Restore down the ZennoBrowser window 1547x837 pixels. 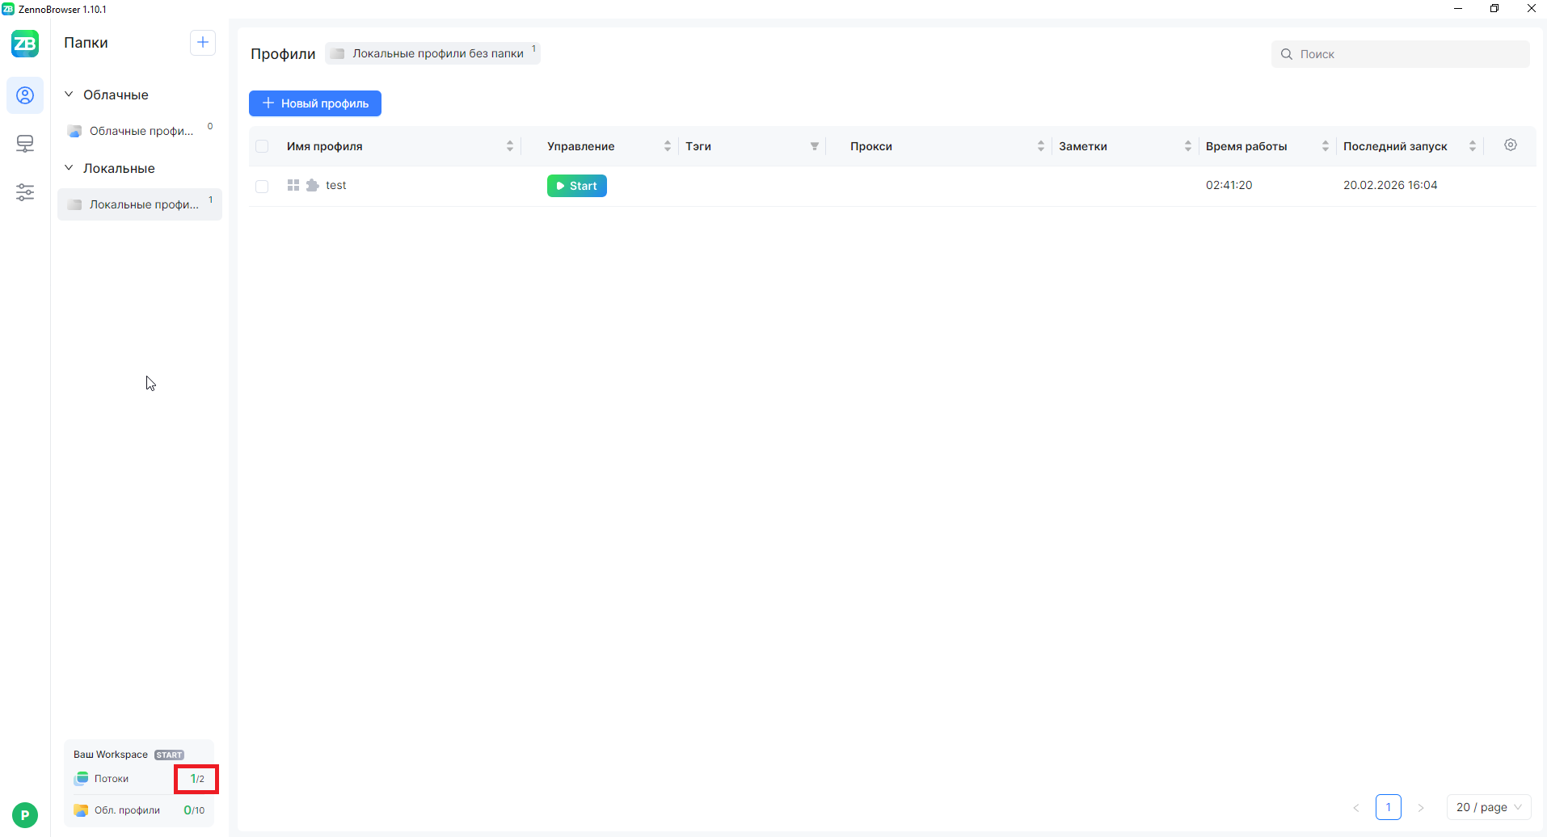(1494, 9)
